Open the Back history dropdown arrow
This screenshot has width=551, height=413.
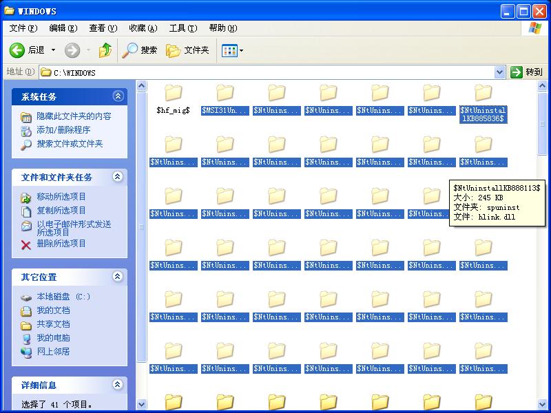pyautogui.click(x=54, y=50)
